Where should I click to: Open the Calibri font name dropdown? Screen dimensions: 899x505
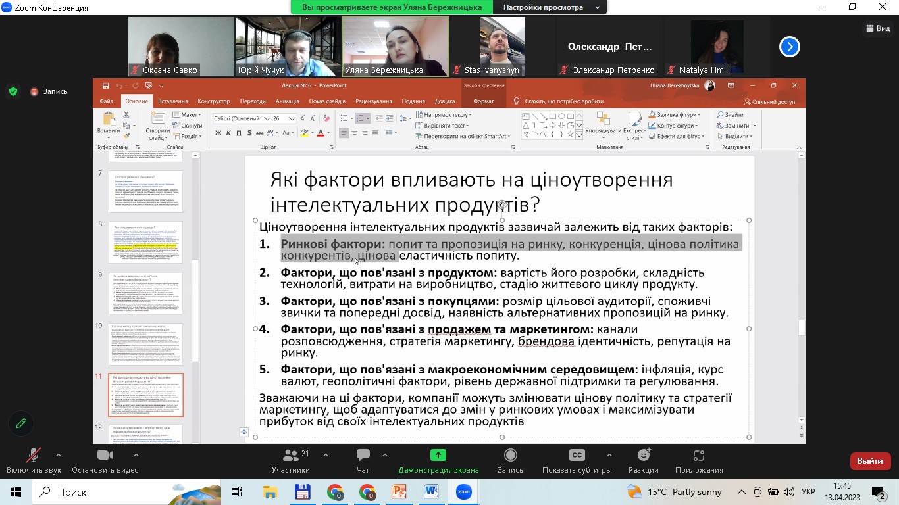267,118
